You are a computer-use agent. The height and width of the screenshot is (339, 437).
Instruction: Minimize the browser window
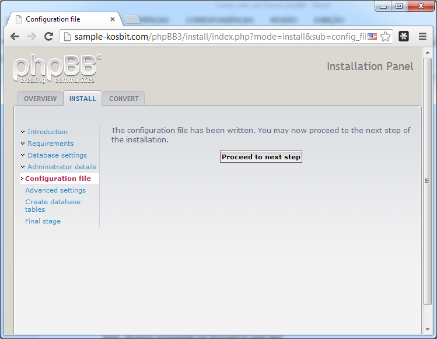click(x=383, y=6)
